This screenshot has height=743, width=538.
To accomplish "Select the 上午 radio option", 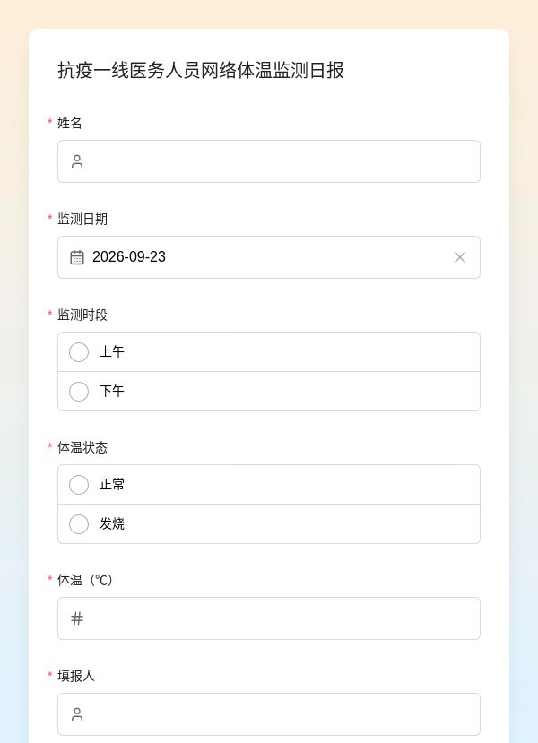I will [269, 352].
